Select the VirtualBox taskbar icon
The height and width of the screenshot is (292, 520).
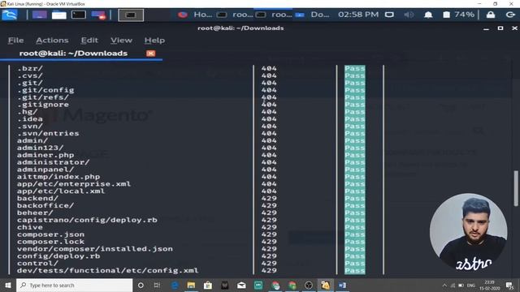click(325, 285)
